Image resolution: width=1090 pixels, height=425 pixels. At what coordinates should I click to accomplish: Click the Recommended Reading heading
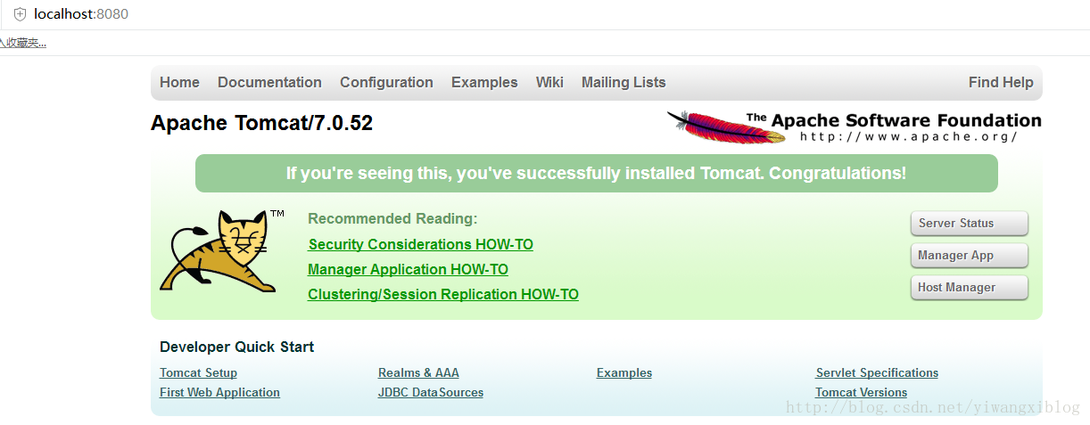392,218
